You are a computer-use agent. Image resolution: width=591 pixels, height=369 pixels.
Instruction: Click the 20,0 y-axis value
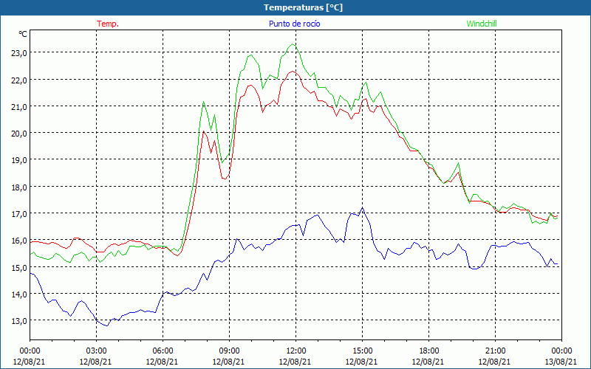coord(19,134)
